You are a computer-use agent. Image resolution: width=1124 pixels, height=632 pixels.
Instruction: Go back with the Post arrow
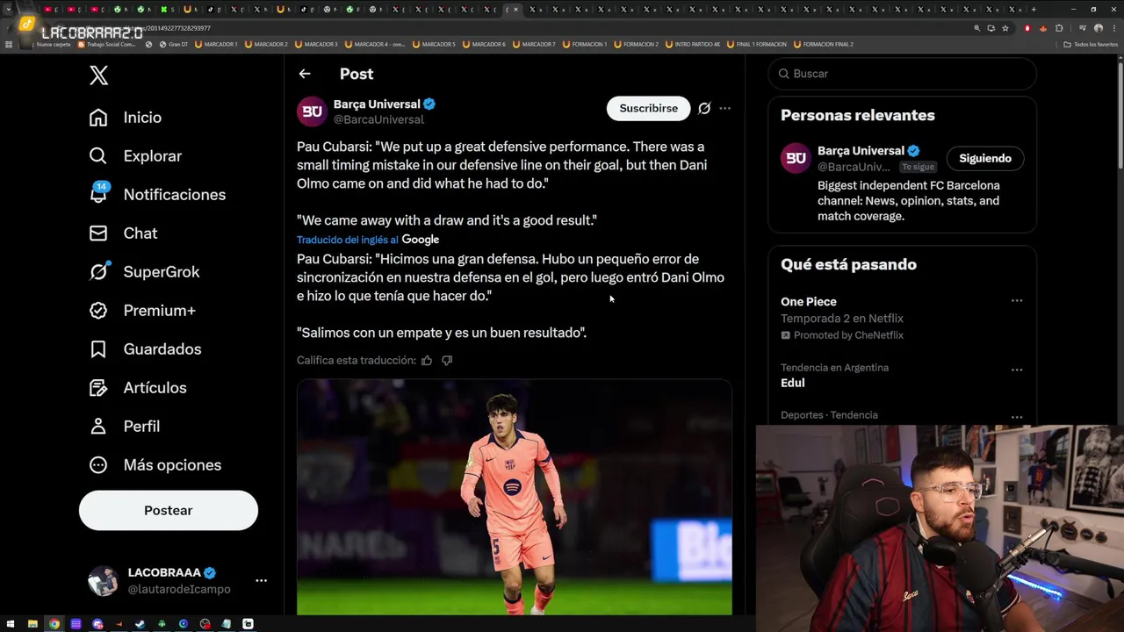305,74
